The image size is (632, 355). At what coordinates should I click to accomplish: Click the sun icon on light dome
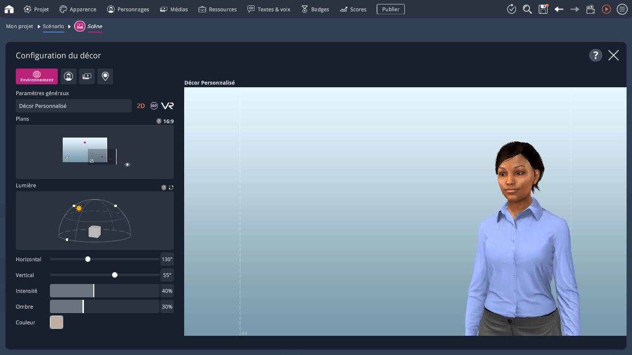(x=79, y=209)
